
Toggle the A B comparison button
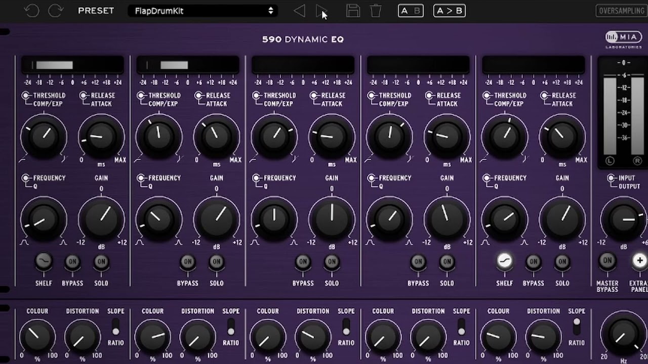(411, 11)
